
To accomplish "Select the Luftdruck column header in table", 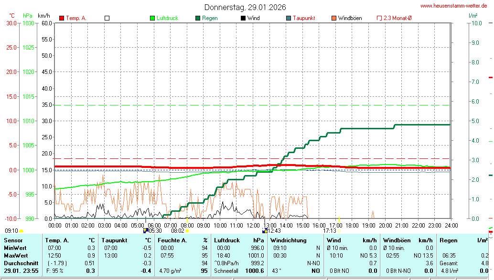I will 227,240.
